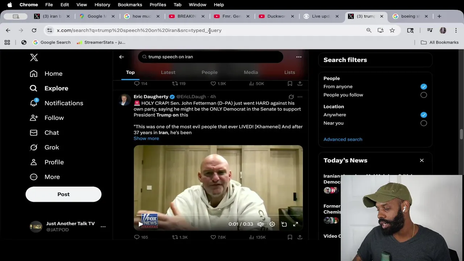Expand tweet with Show more

point(146,138)
